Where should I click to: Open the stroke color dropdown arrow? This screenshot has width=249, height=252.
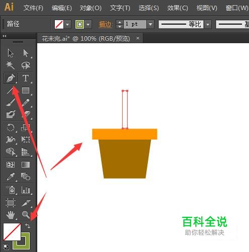coord(88,25)
